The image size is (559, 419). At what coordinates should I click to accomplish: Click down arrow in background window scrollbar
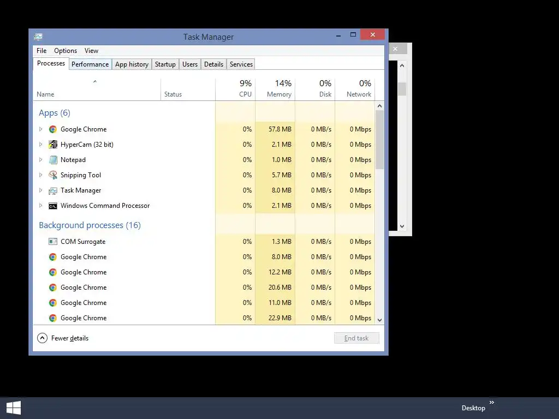[402, 226]
